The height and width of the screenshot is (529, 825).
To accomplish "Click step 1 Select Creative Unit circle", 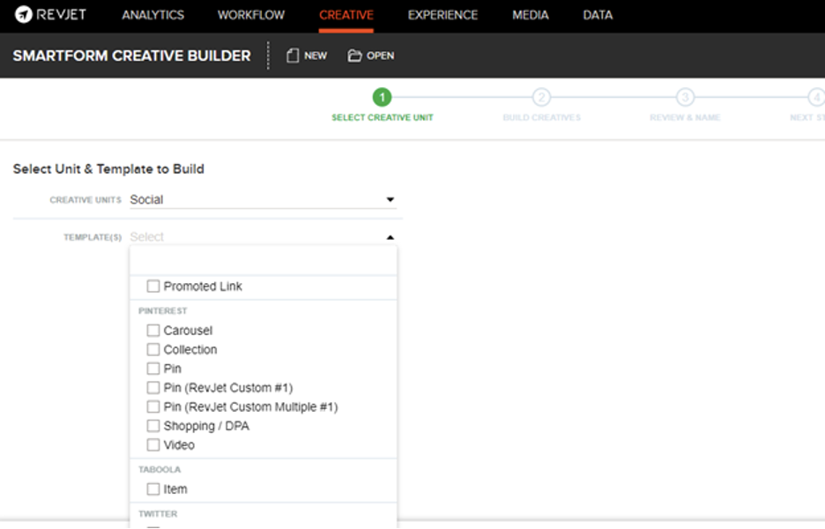I will pos(382,98).
